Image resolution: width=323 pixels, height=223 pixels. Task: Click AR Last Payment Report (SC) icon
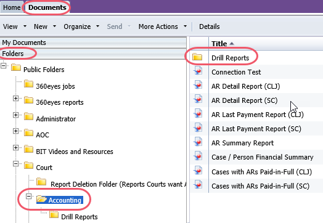click(198, 128)
